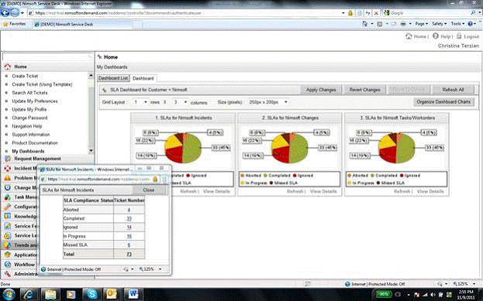Click the Help question mark icon
Viewport: 483px width, 301px height.
pyautogui.click(x=435, y=36)
